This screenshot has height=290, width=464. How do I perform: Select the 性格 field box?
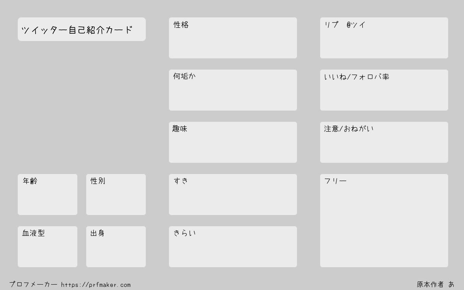tap(233, 38)
